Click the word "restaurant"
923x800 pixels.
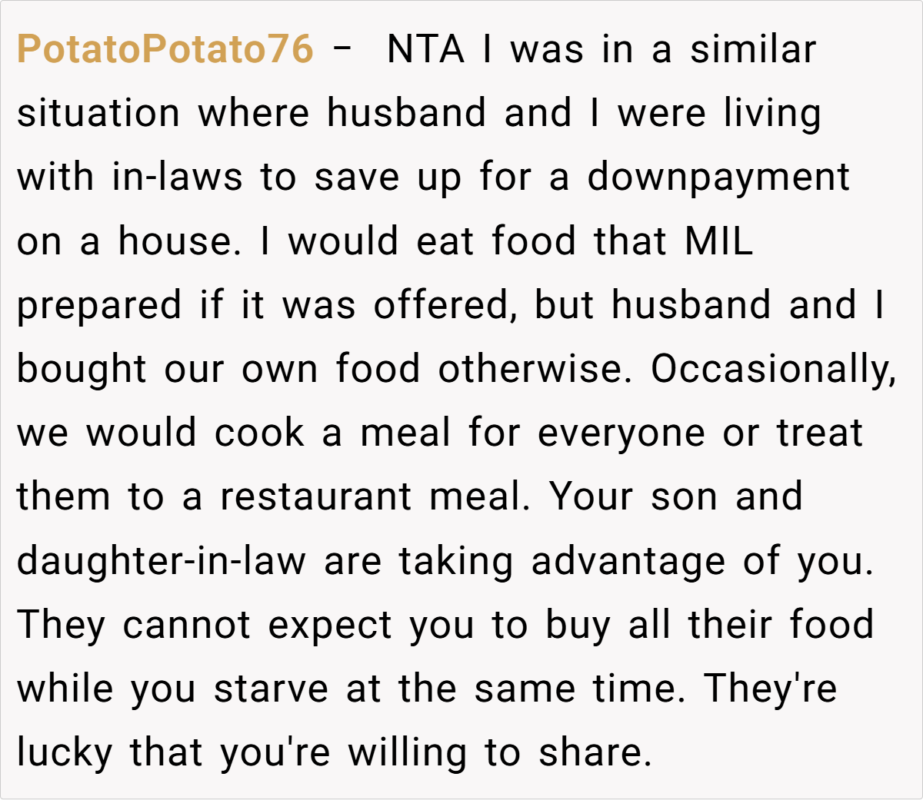[315, 497]
